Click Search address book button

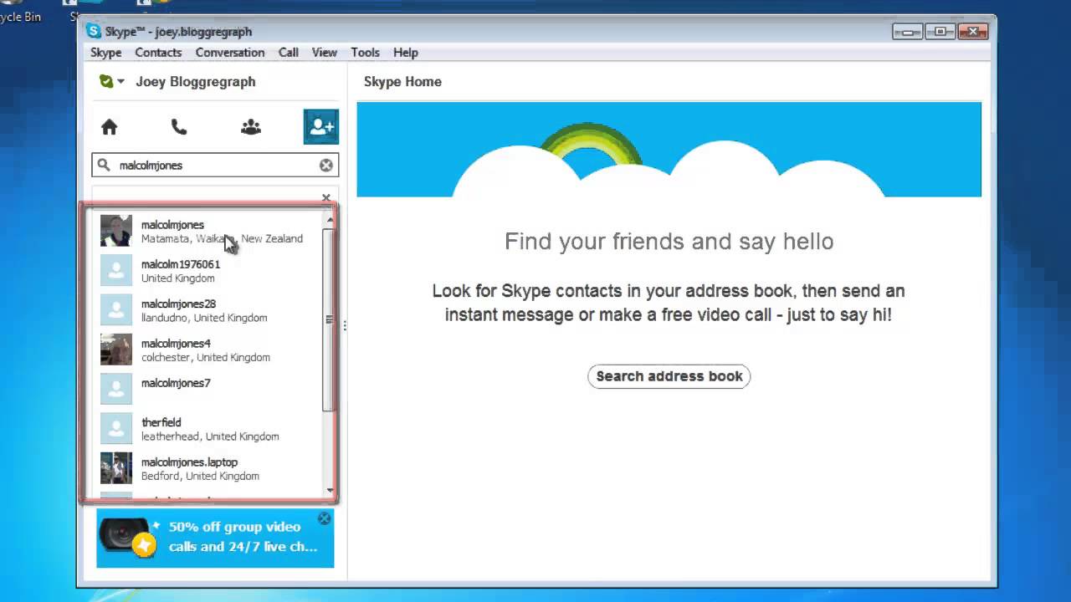pyautogui.click(x=669, y=376)
